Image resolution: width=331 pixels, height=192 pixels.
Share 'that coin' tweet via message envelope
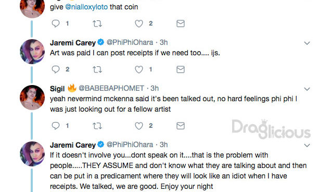[181, 23]
